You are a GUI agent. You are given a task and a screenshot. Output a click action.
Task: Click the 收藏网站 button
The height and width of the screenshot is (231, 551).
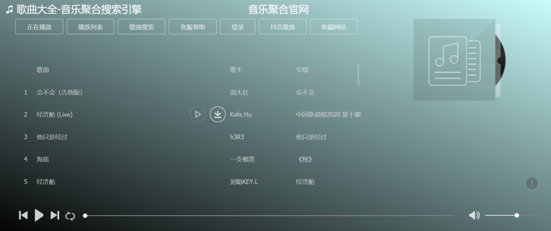(334, 27)
